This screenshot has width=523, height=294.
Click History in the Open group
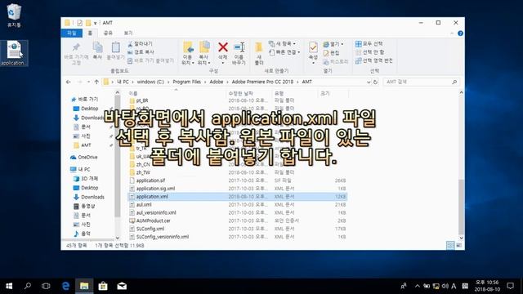pos(336,62)
